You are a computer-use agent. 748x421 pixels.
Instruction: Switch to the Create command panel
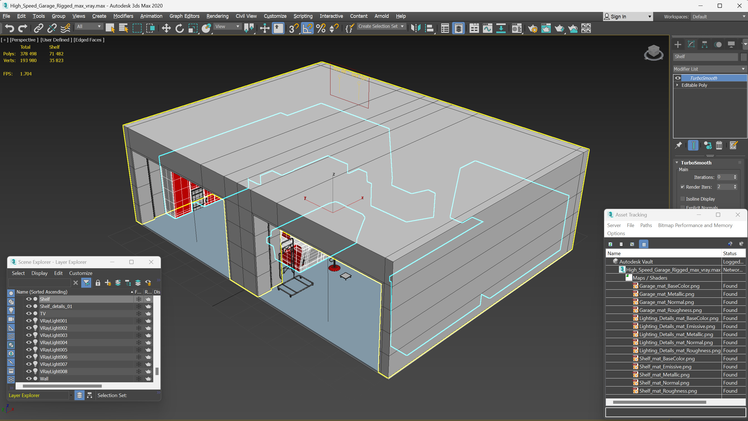click(x=678, y=45)
